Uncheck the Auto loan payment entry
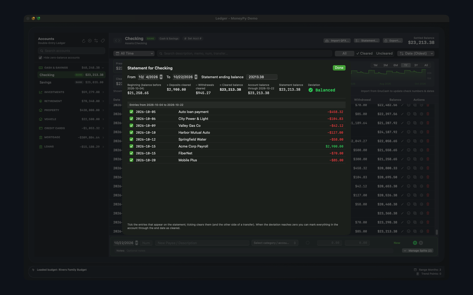Viewport: 473px width, 295px height. [131, 112]
